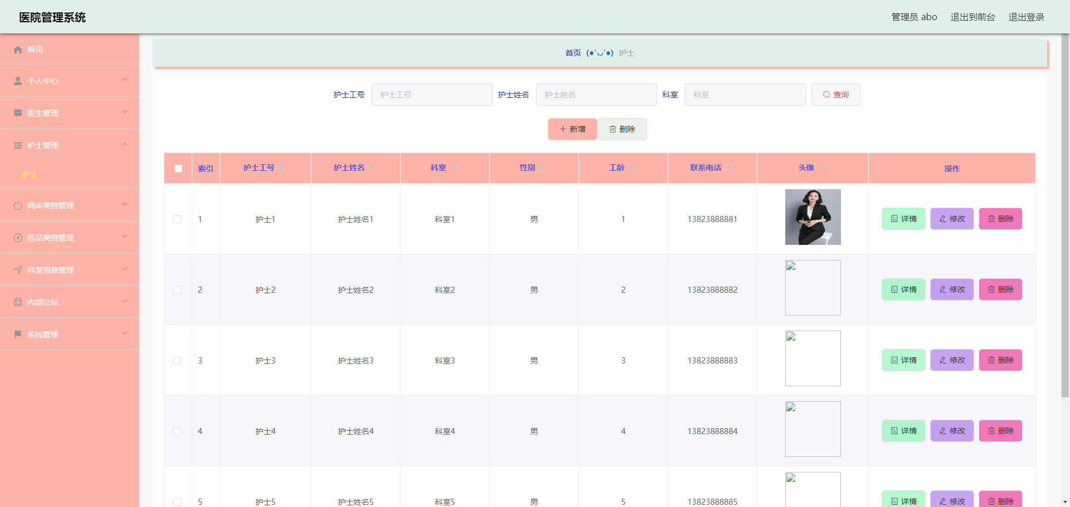The image size is (1070, 507).
Task: Expand the 病床类别管理 menu chevron
Action: pyautogui.click(x=125, y=205)
